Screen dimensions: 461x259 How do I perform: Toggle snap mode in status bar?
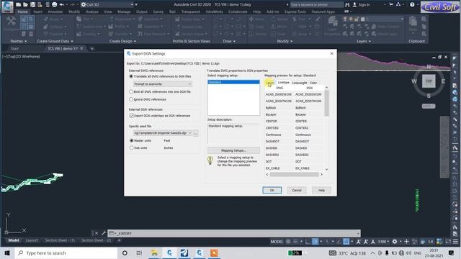coord(295,242)
